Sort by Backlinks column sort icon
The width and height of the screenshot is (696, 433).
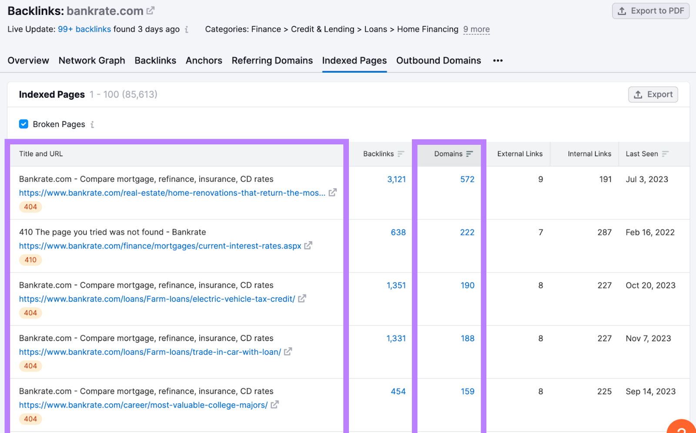point(401,154)
